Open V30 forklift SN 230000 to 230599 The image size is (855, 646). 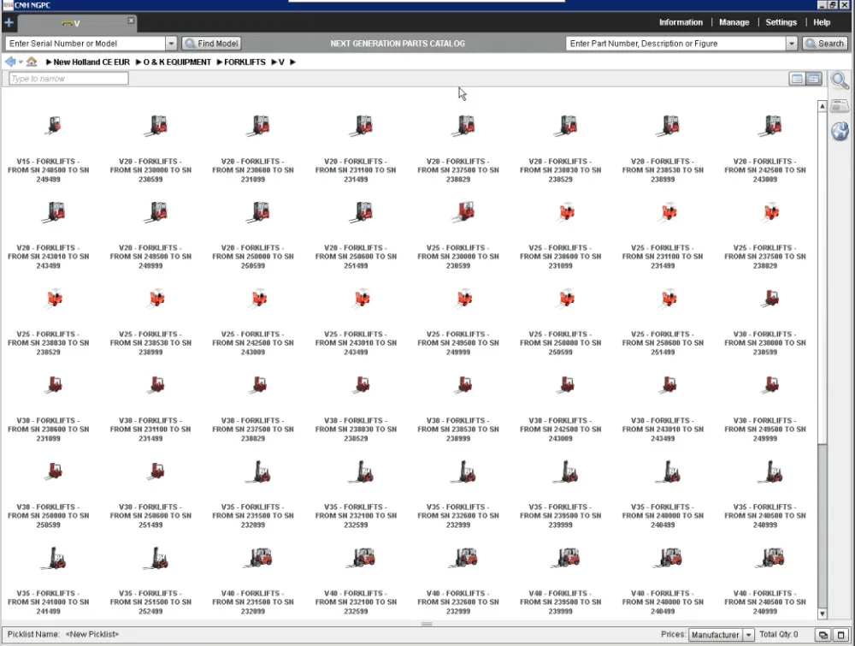[765, 320]
